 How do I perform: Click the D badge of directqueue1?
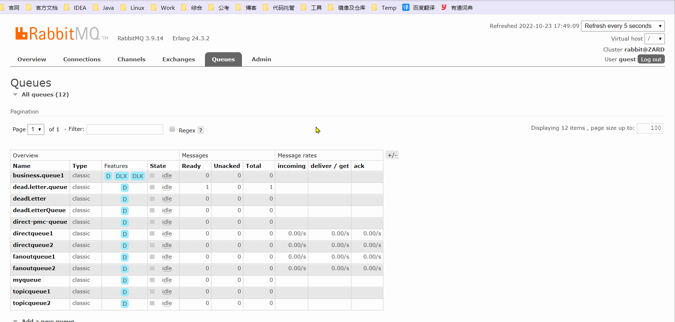[x=125, y=234]
